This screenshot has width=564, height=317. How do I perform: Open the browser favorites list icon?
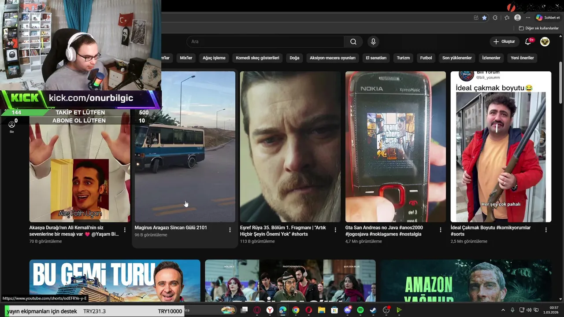click(x=507, y=18)
